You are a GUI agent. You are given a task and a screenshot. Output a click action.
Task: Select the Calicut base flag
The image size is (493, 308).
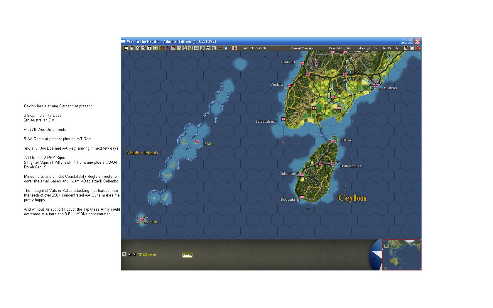pyautogui.click(x=302, y=63)
